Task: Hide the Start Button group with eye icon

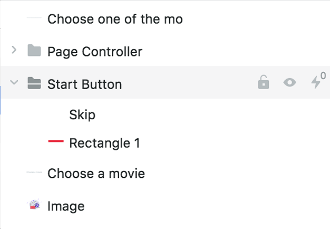Action: pos(289,82)
